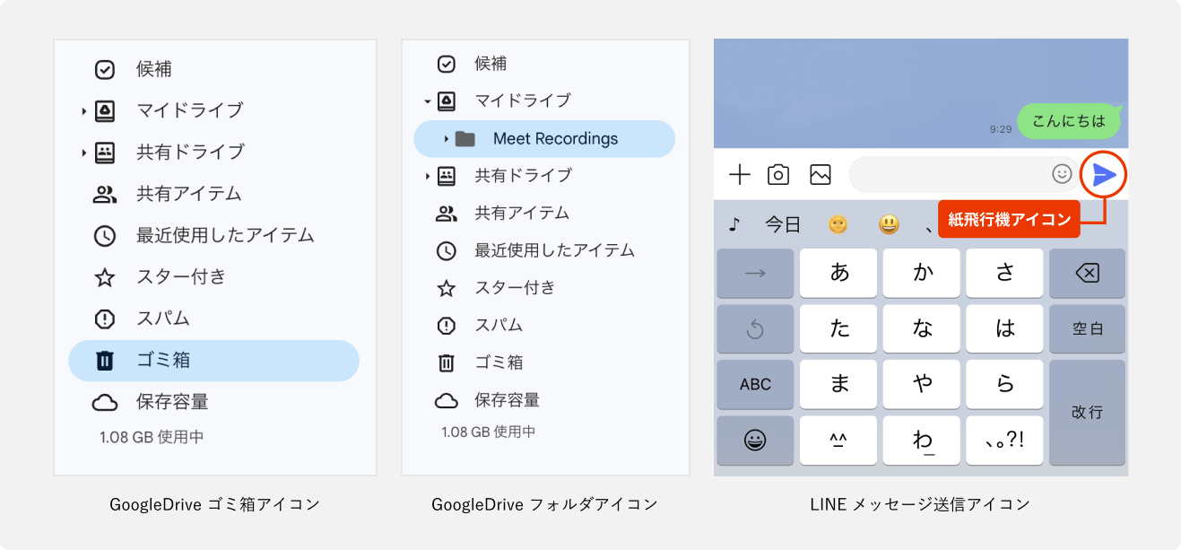Tap the backspace delete key on keyboard
The image size is (1181, 550).
[1087, 273]
